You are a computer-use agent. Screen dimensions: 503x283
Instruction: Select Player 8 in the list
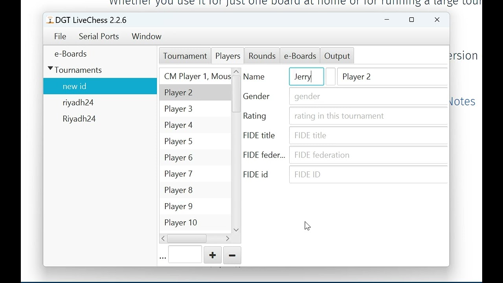click(x=195, y=190)
